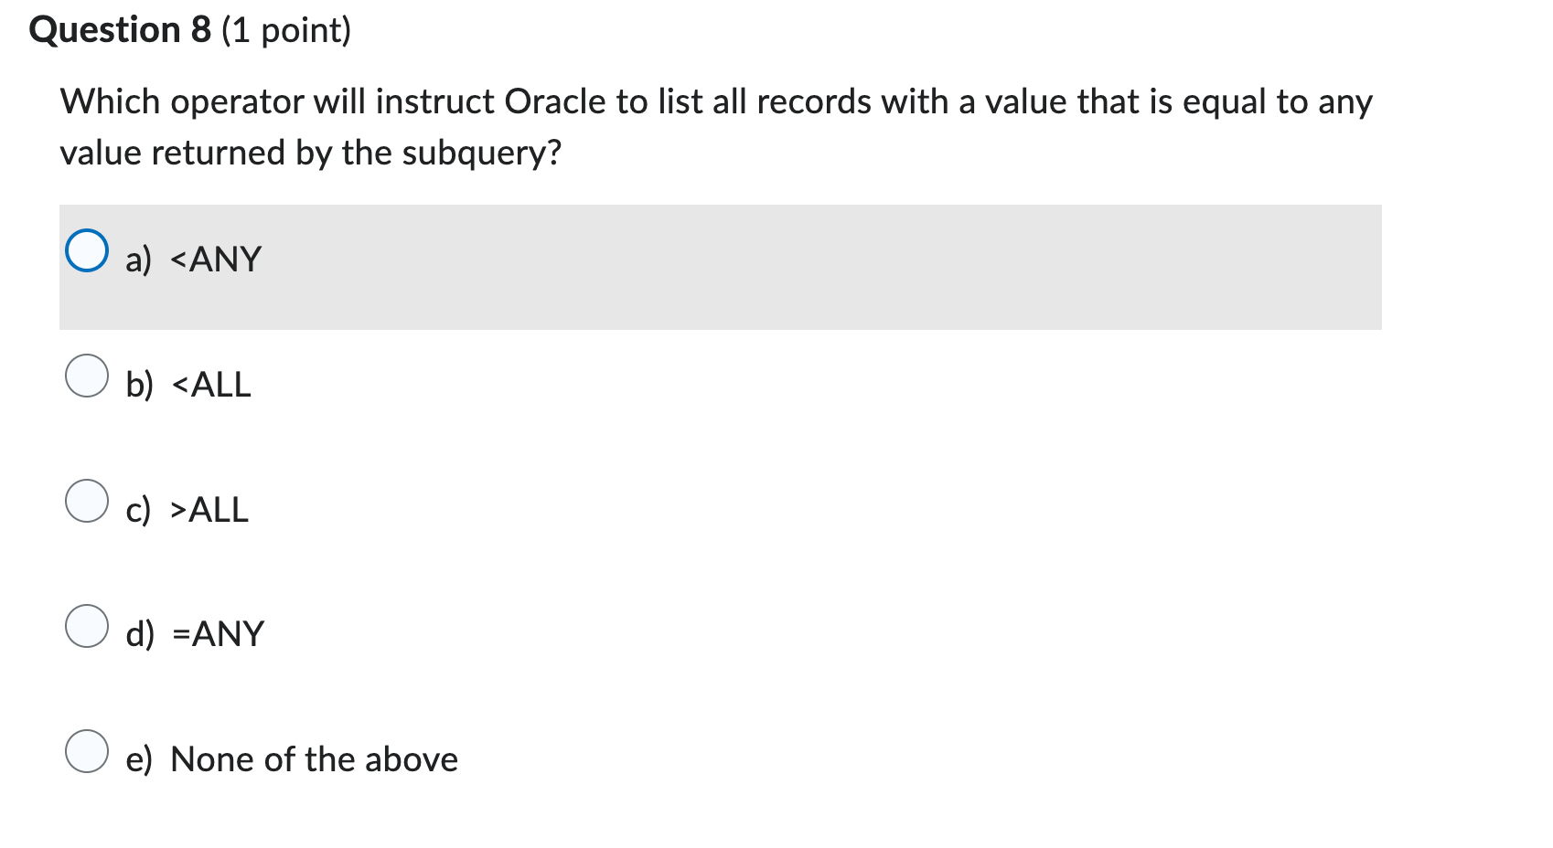
Task: Click the d) option letter marker
Action: coord(140,634)
